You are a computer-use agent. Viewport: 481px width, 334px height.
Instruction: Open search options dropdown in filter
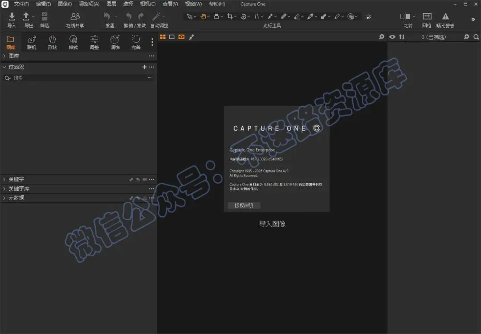(x=8, y=78)
